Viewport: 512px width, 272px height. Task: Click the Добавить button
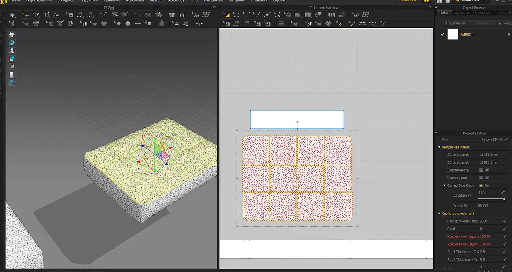[455, 23]
